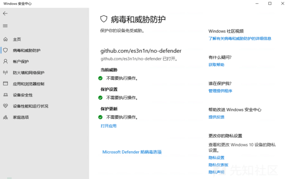The width and height of the screenshot is (285, 179).
Task: Open 家庭选项 section
Action: 21,117
